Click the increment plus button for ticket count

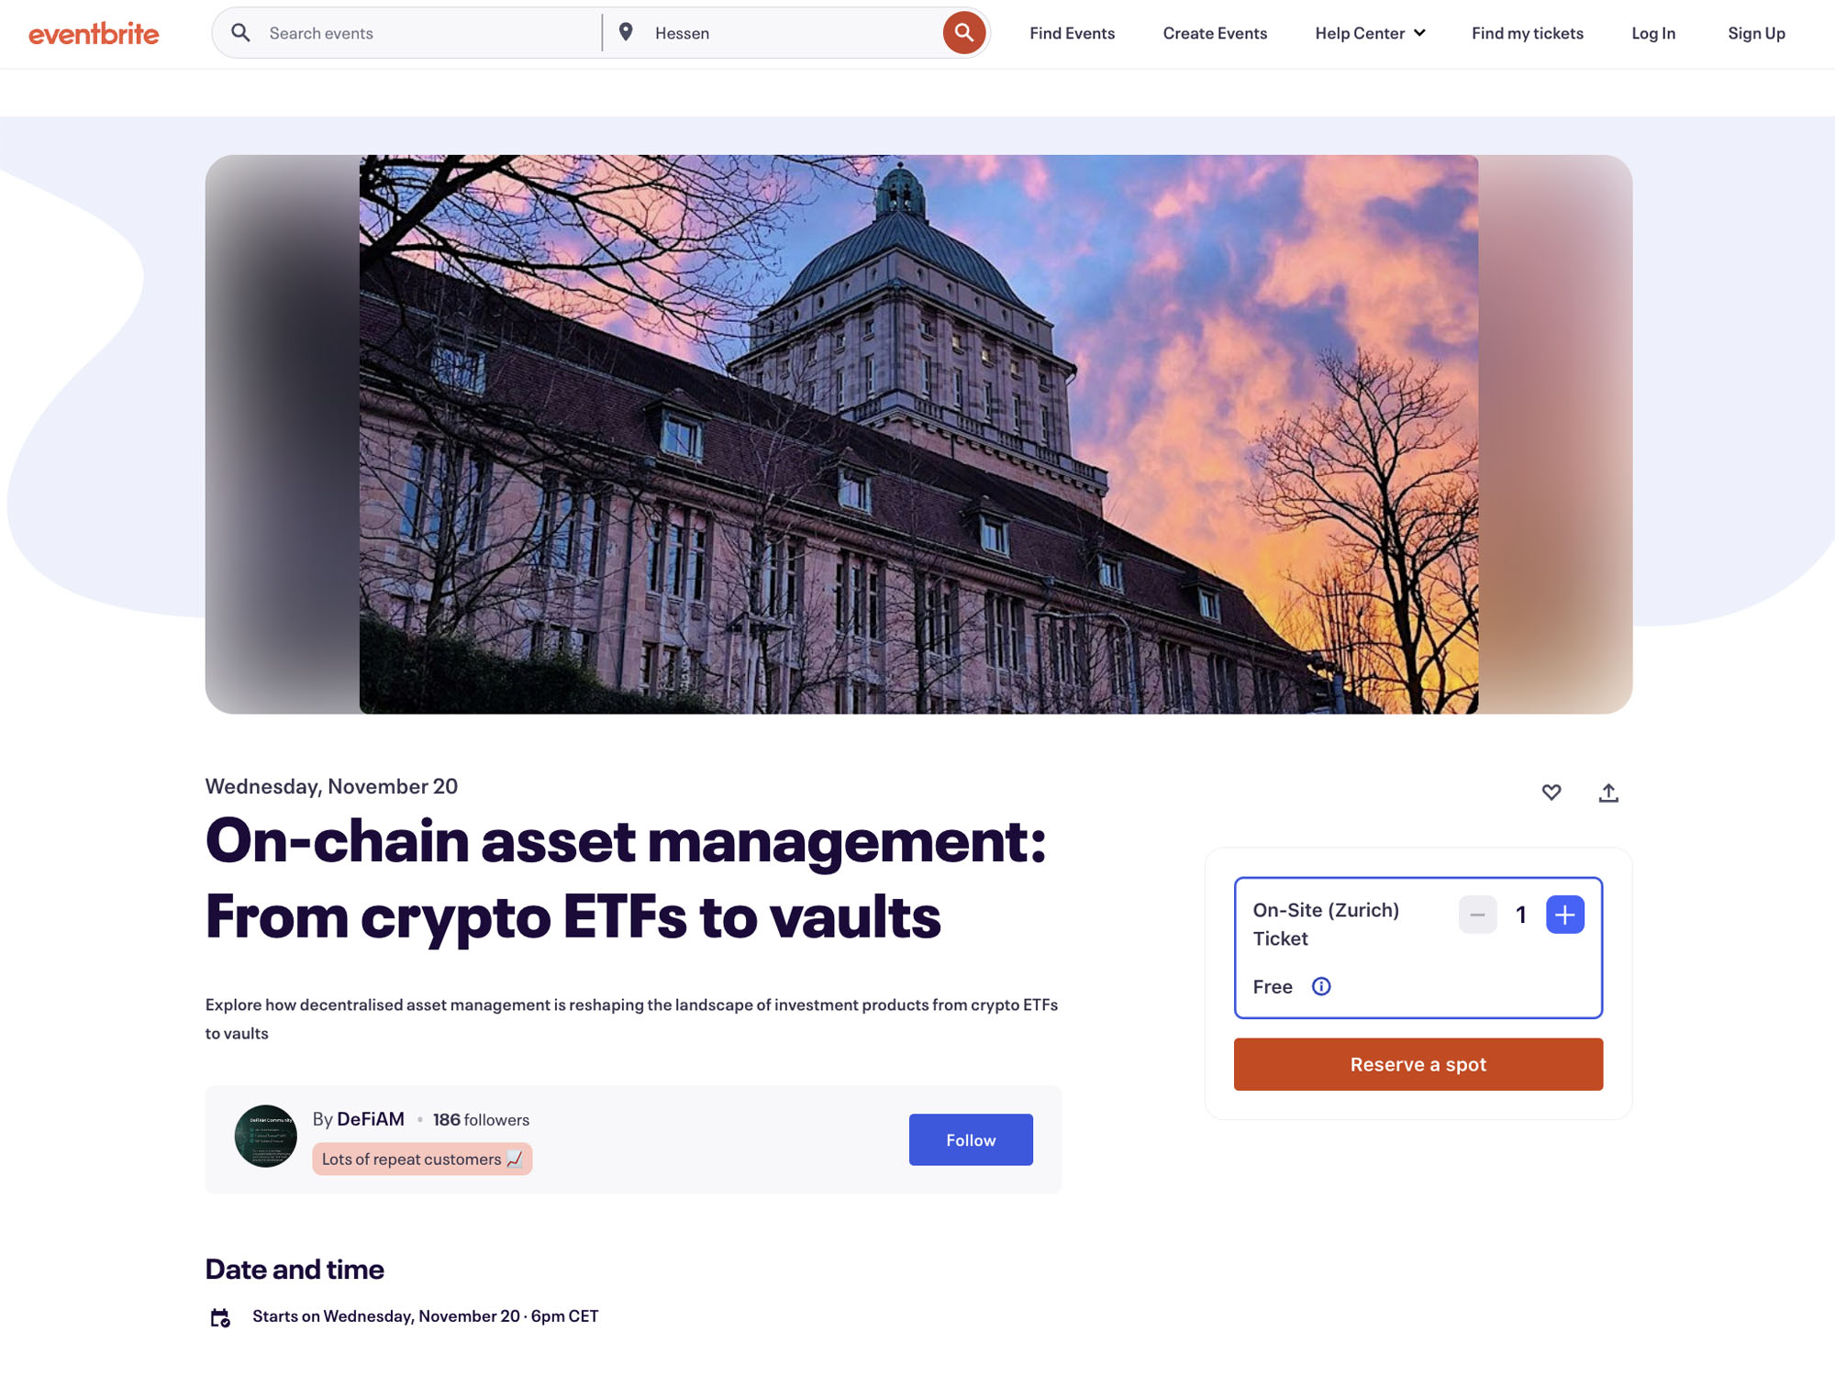[1565, 914]
